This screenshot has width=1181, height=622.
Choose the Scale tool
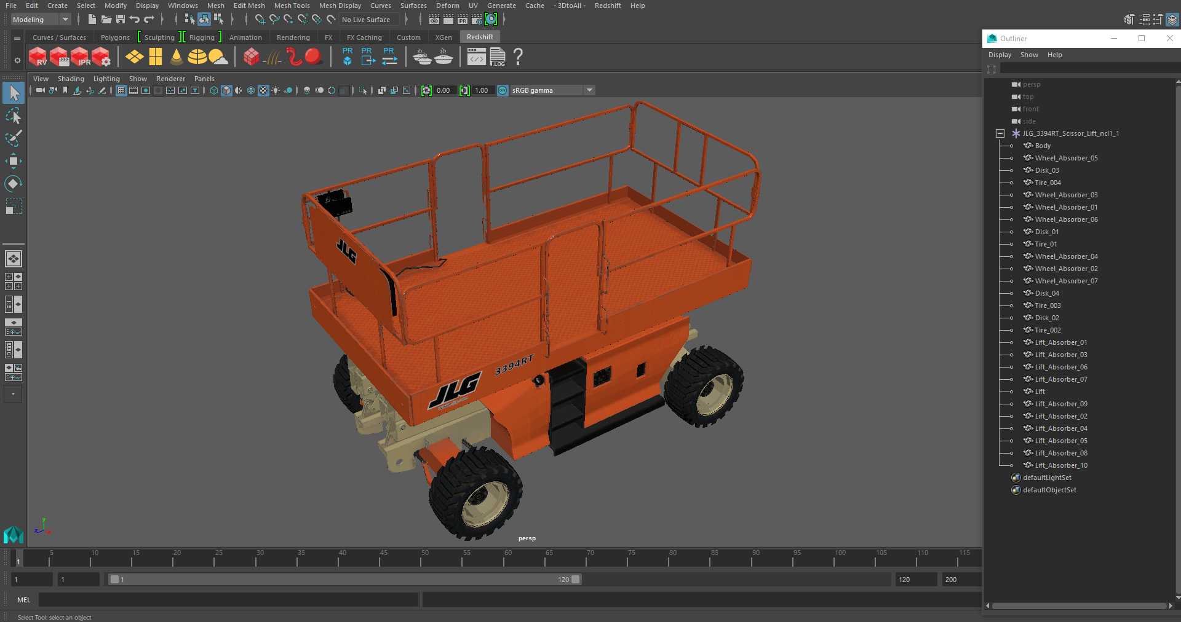pos(14,206)
